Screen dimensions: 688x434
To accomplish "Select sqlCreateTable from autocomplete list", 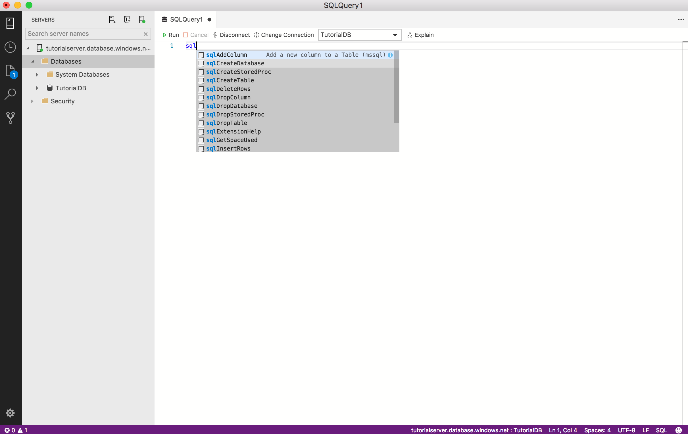I will pyautogui.click(x=230, y=80).
